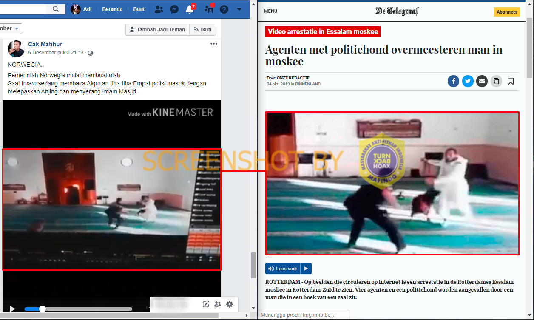This screenshot has width=534, height=320.
Task: Click the video progress slider
Action: tap(78, 309)
